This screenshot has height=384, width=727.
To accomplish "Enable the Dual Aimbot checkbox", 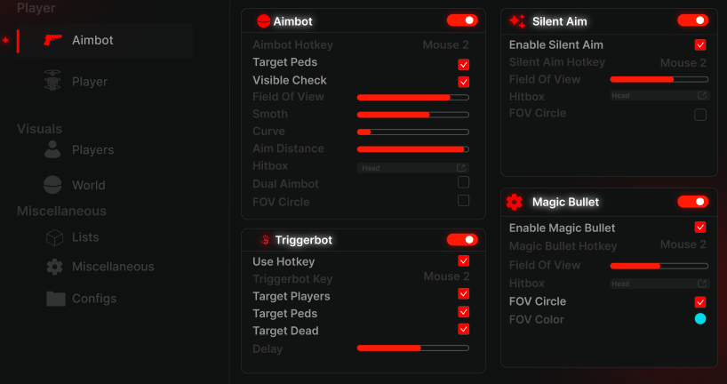I will pos(463,182).
